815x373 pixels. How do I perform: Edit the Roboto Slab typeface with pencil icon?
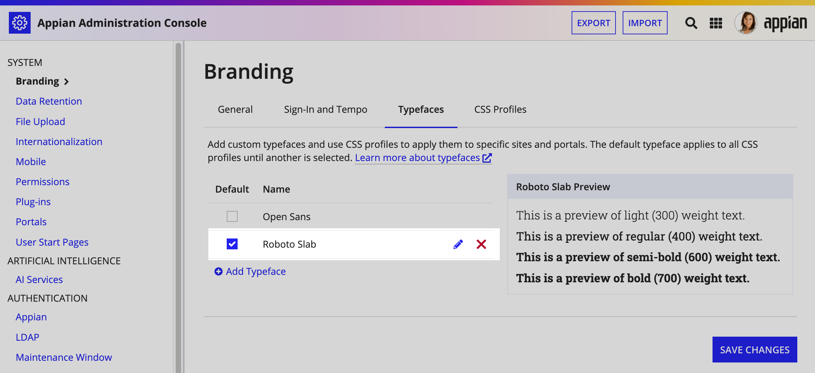(458, 244)
